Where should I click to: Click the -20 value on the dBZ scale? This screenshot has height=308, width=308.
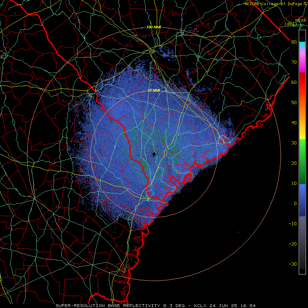293,244
